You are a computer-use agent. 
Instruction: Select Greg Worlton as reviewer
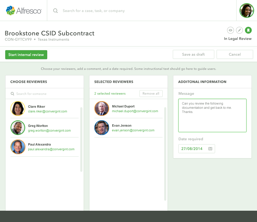[45, 128]
